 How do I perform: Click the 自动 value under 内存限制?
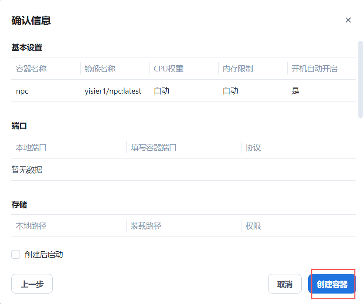tap(230, 91)
